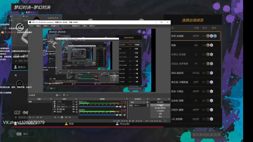Open microphone channel settings gear

[x=125, y=107]
